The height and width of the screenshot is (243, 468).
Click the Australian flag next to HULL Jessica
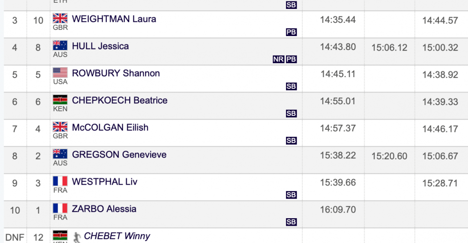pos(60,46)
